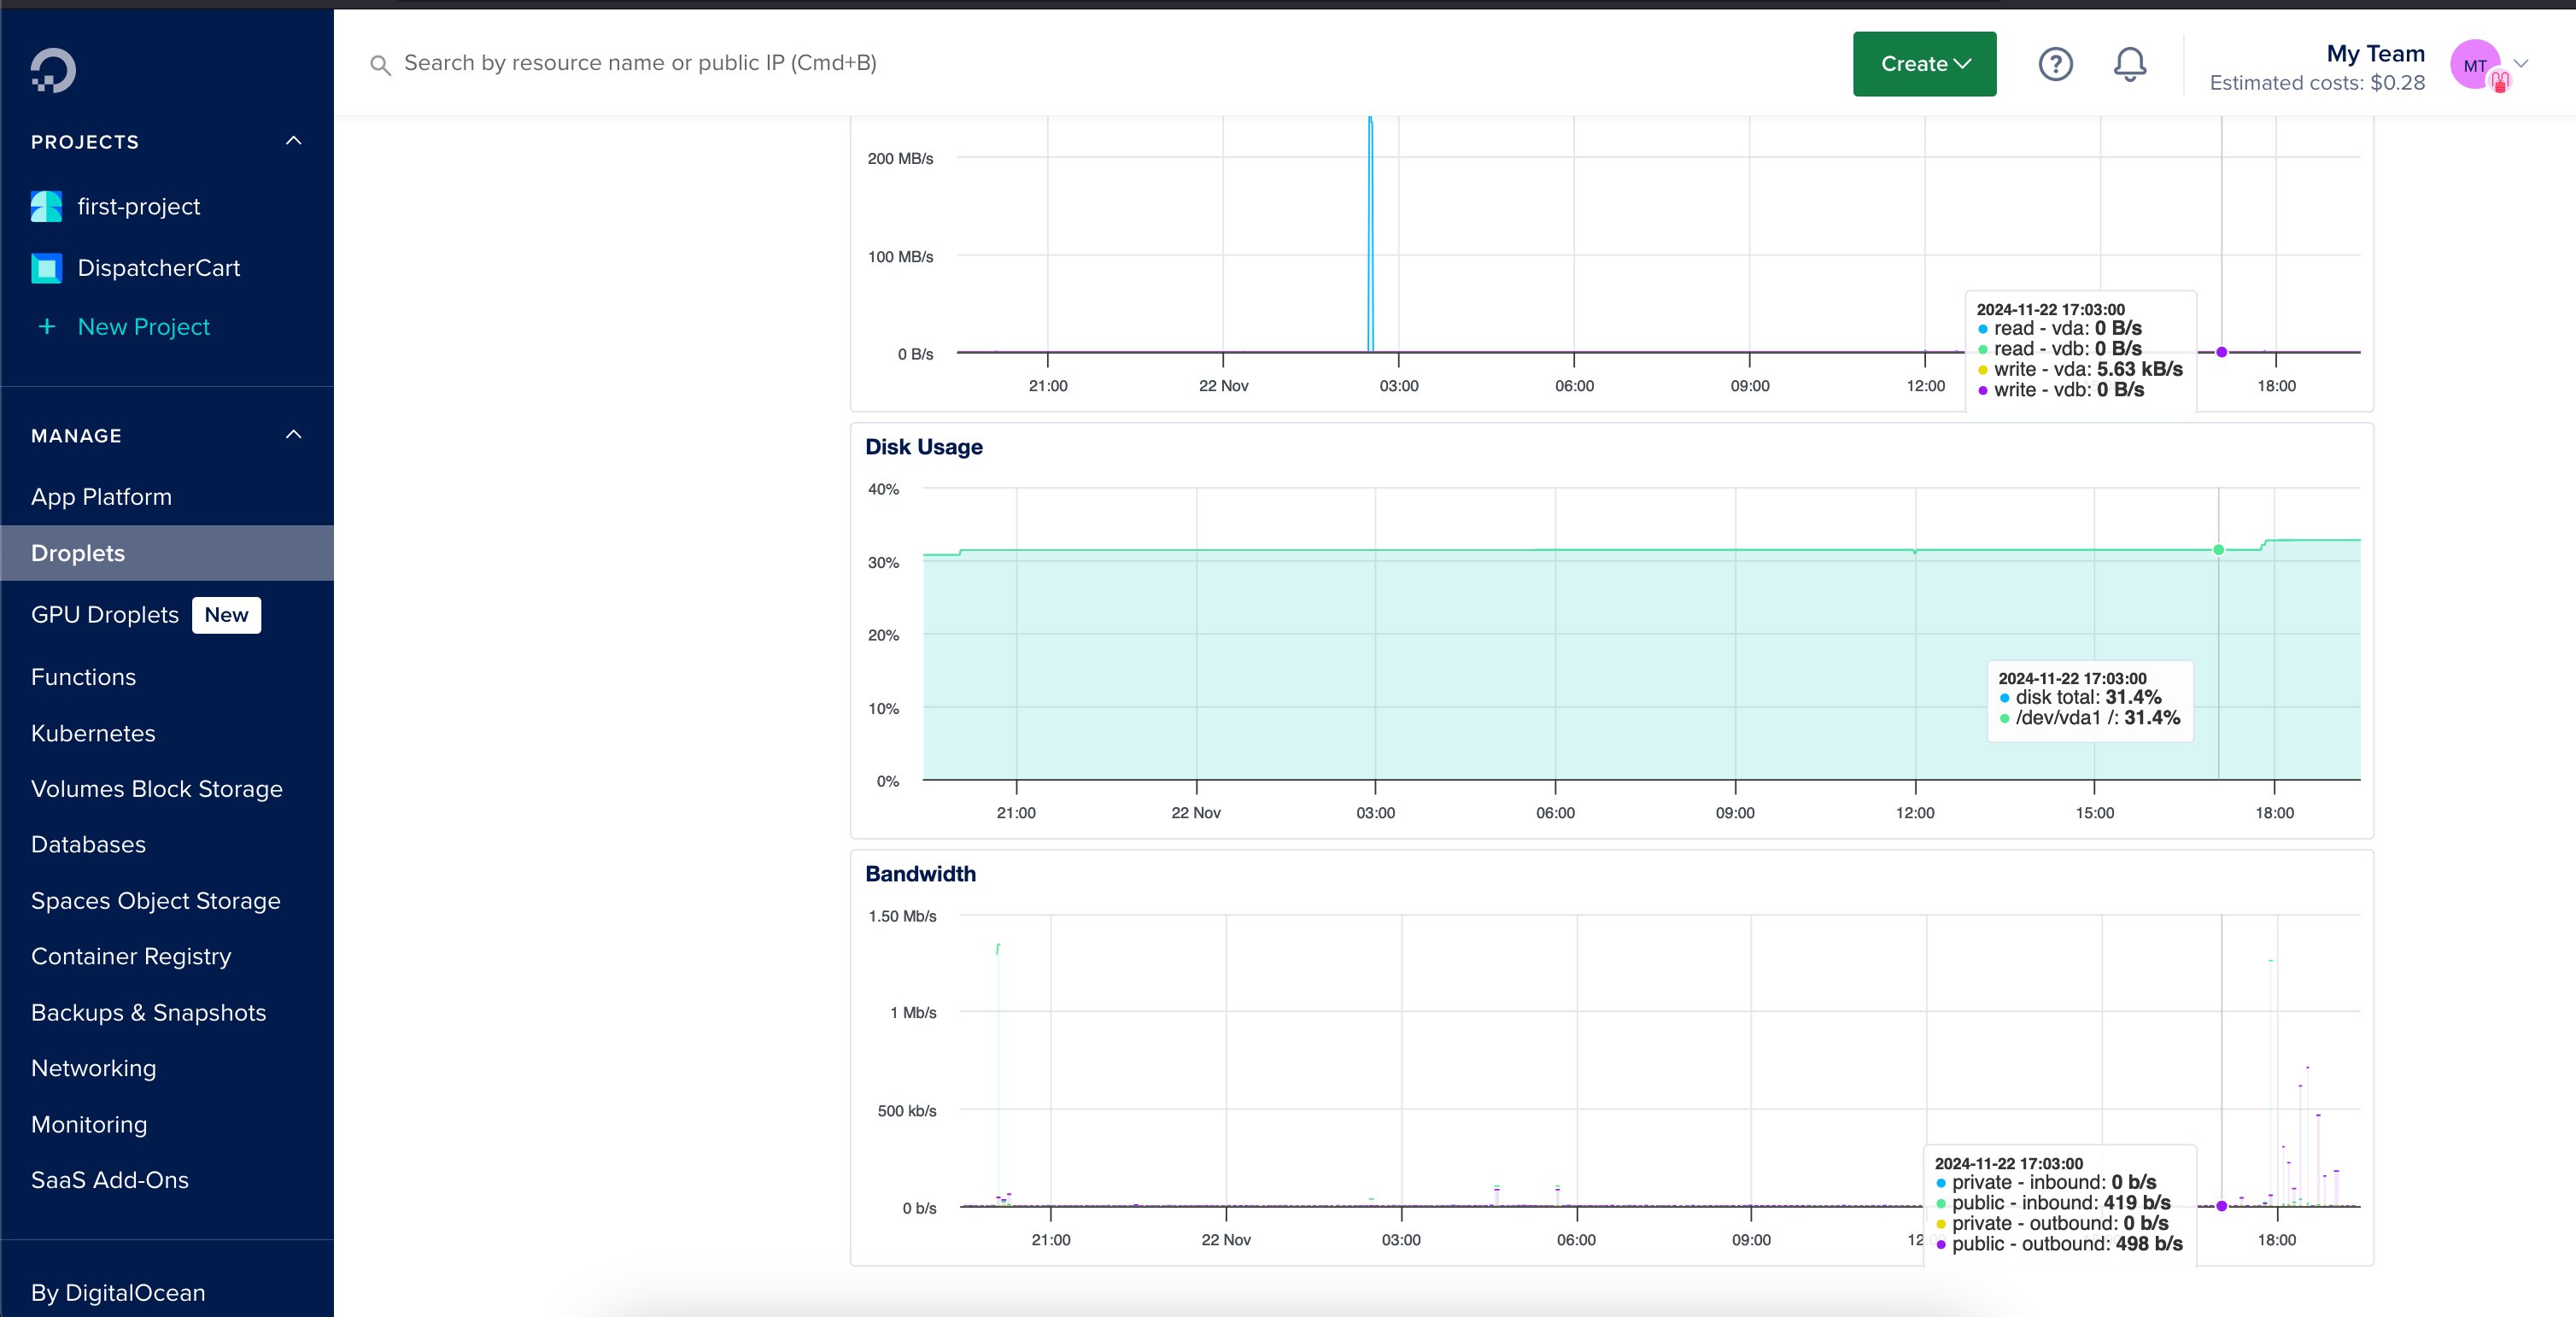
Task: Click the 200 MB/s Disk I/O axis label
Action: (900, 159)
